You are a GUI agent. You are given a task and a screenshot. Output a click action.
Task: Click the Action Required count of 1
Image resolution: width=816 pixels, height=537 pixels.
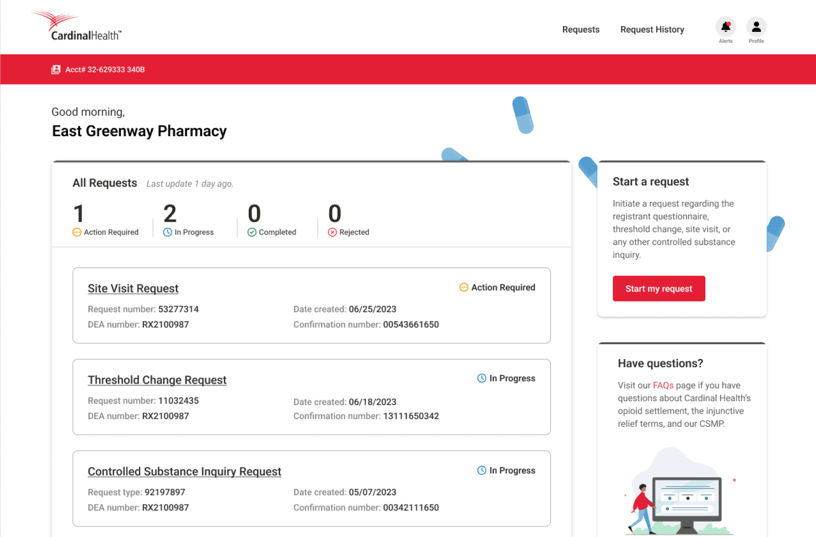(x=79, y=214)
